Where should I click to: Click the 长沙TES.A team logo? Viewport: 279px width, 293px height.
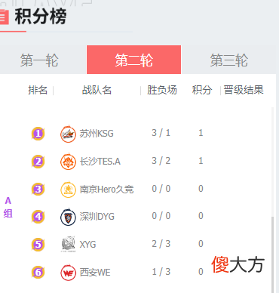(x=68, y=162)
